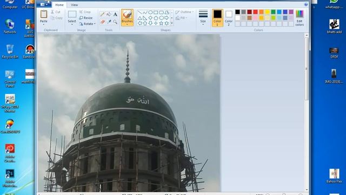Activate the Color 1 button
This screenshot has height=195, width=346.
[217, 18]
